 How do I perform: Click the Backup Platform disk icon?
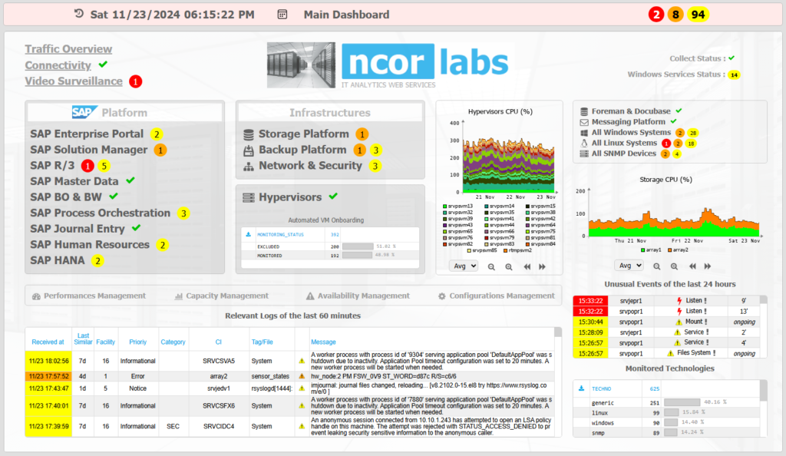[x=248, y=150]
